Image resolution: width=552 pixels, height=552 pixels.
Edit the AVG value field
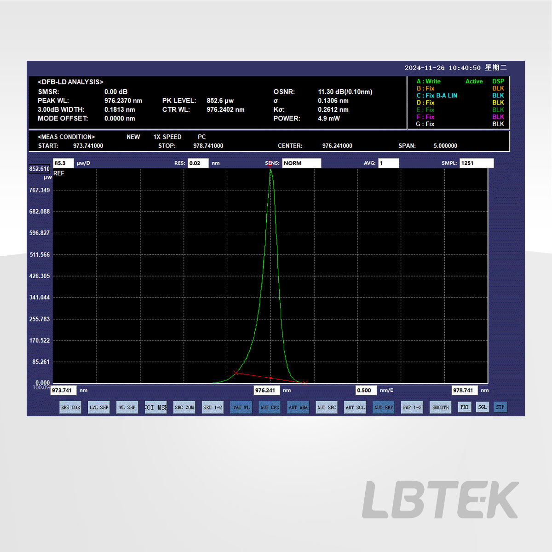(x=389, y=163)
